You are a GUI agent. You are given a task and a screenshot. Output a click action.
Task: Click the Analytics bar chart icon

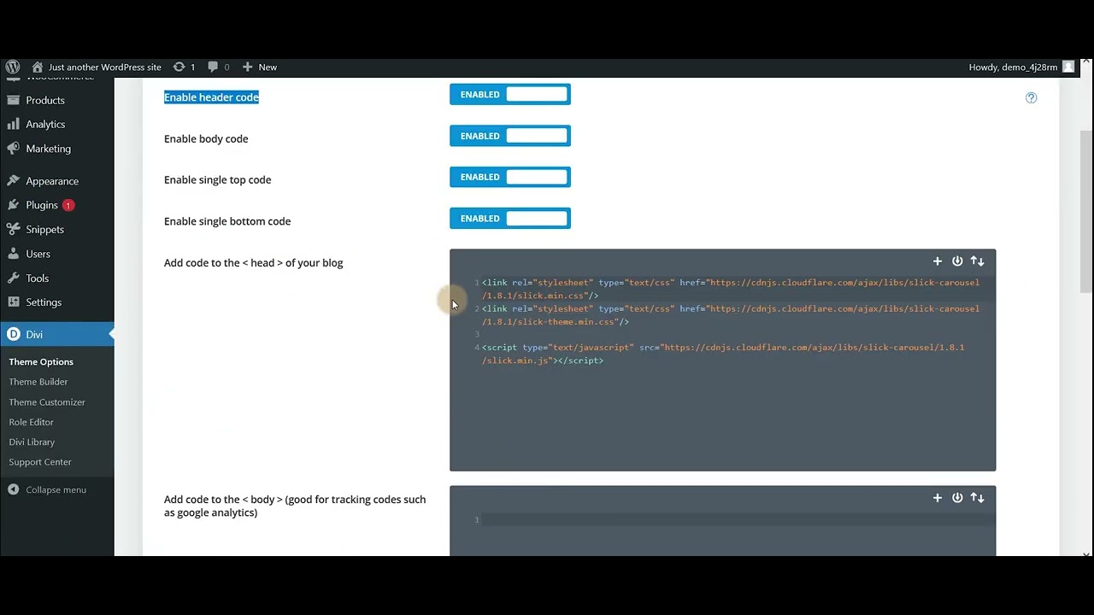[x=13, y=124]
